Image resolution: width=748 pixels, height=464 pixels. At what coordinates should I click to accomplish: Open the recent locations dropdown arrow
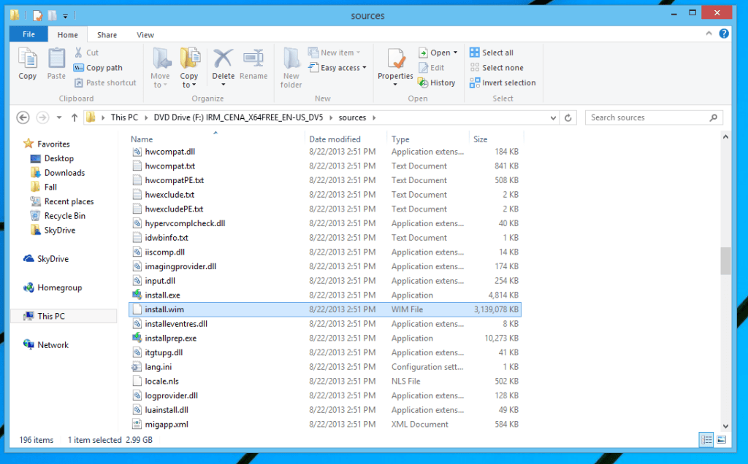pyautogui.click(x=59, y=117)
